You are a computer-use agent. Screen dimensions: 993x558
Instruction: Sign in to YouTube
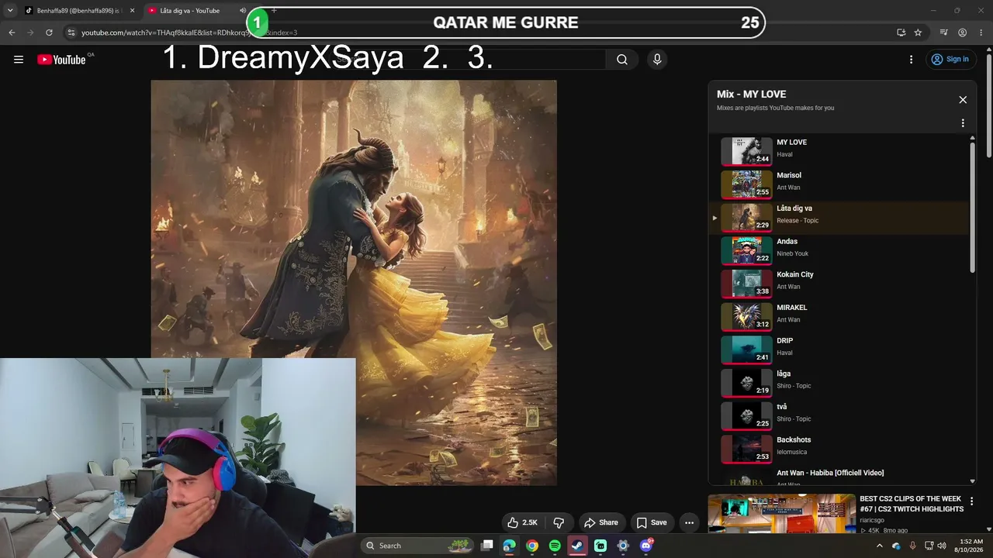tap(950, 60)
